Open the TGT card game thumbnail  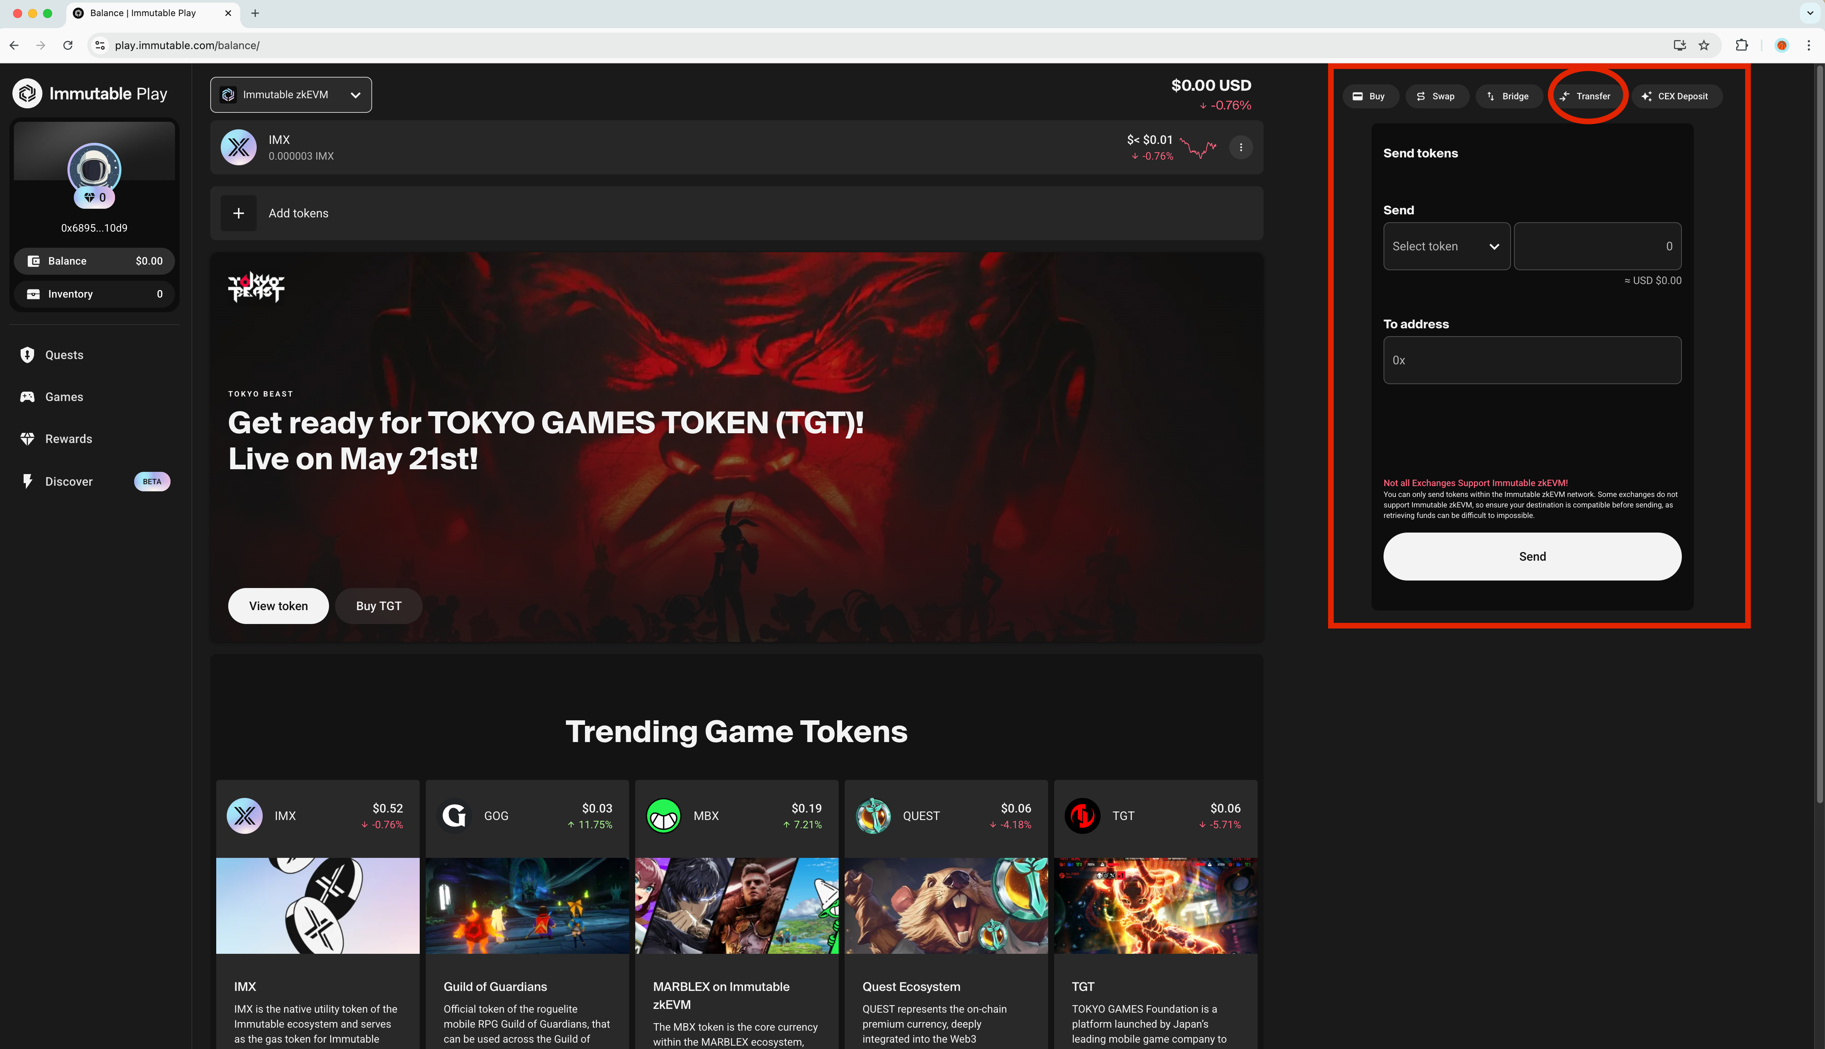click(x=1155, y=905)
